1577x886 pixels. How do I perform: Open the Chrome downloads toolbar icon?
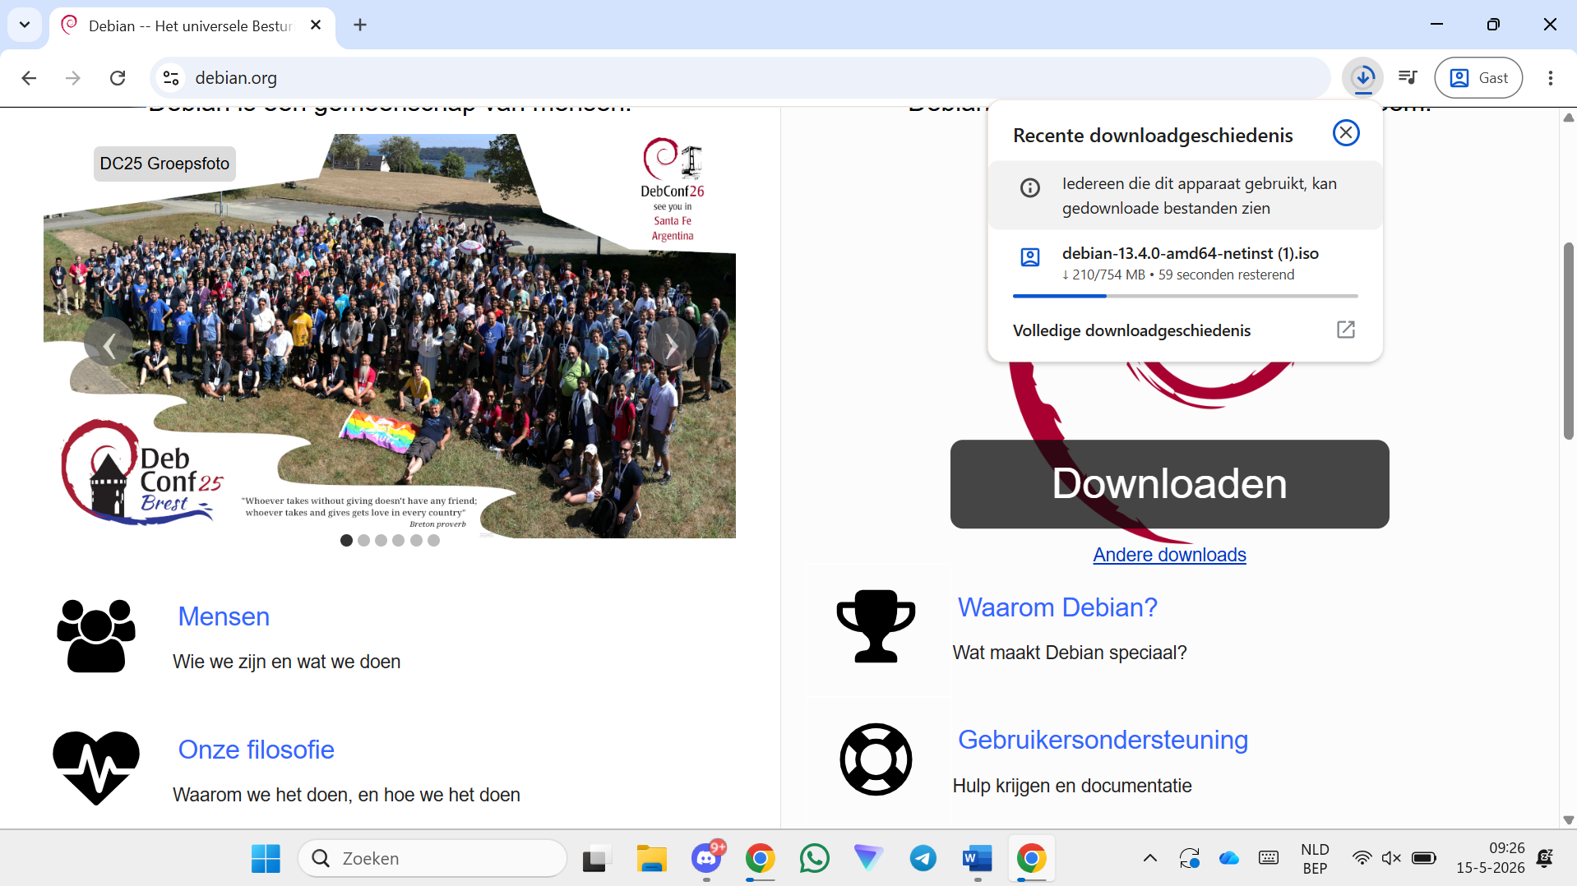click(1363, 78)
